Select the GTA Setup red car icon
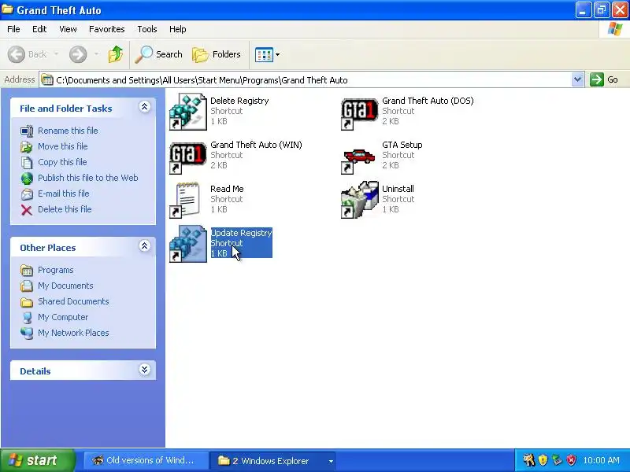The image size is (630, 472). (x=360, y=160)
